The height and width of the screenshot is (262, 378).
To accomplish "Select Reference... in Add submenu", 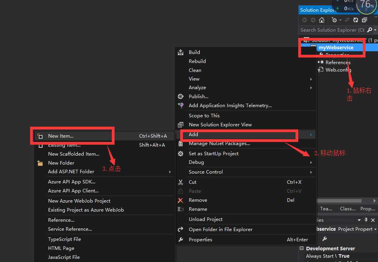I will [61, 220].
